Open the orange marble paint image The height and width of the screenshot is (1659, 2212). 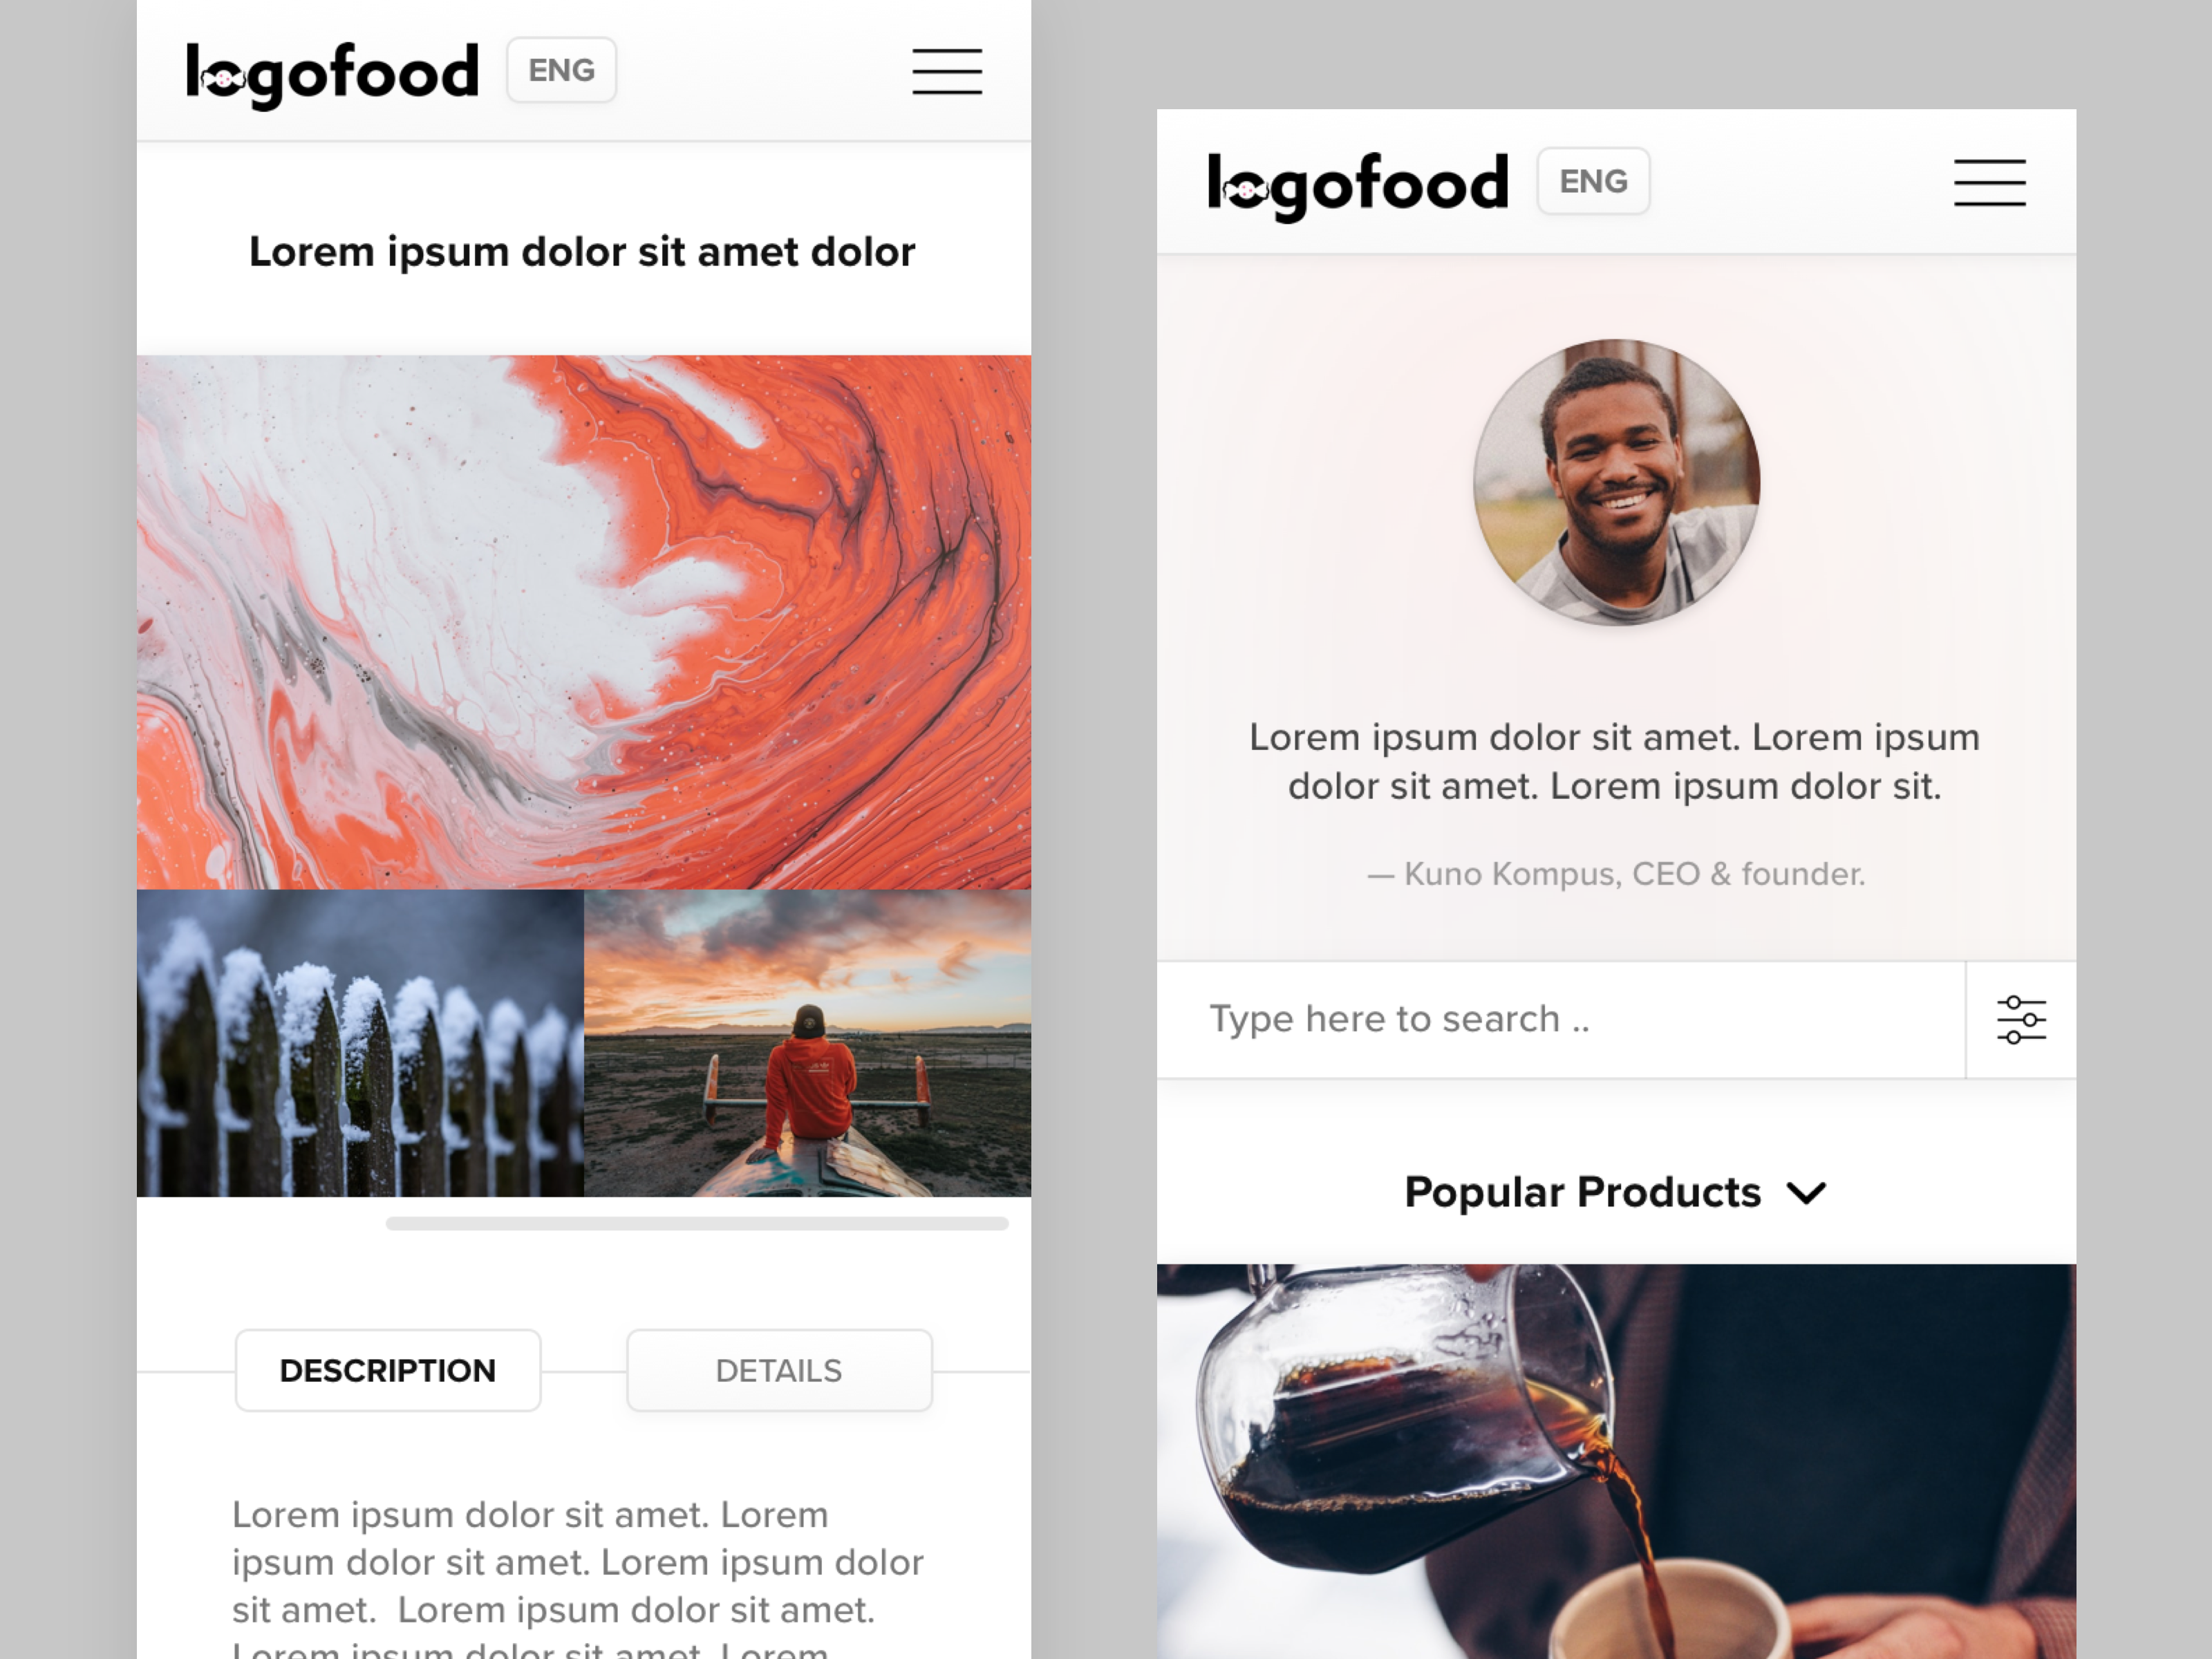pos(584,622)
